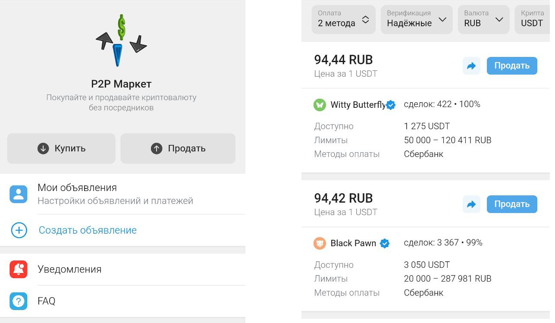Click the red notifications bell icon
Viewport: 555px width, 323px height.
click(x=19, y=270)
